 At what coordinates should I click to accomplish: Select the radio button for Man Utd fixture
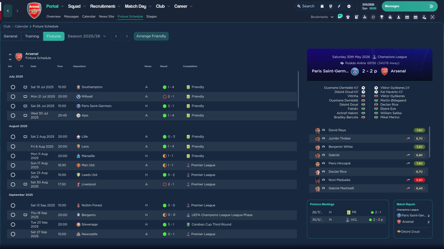pos(13,165)
